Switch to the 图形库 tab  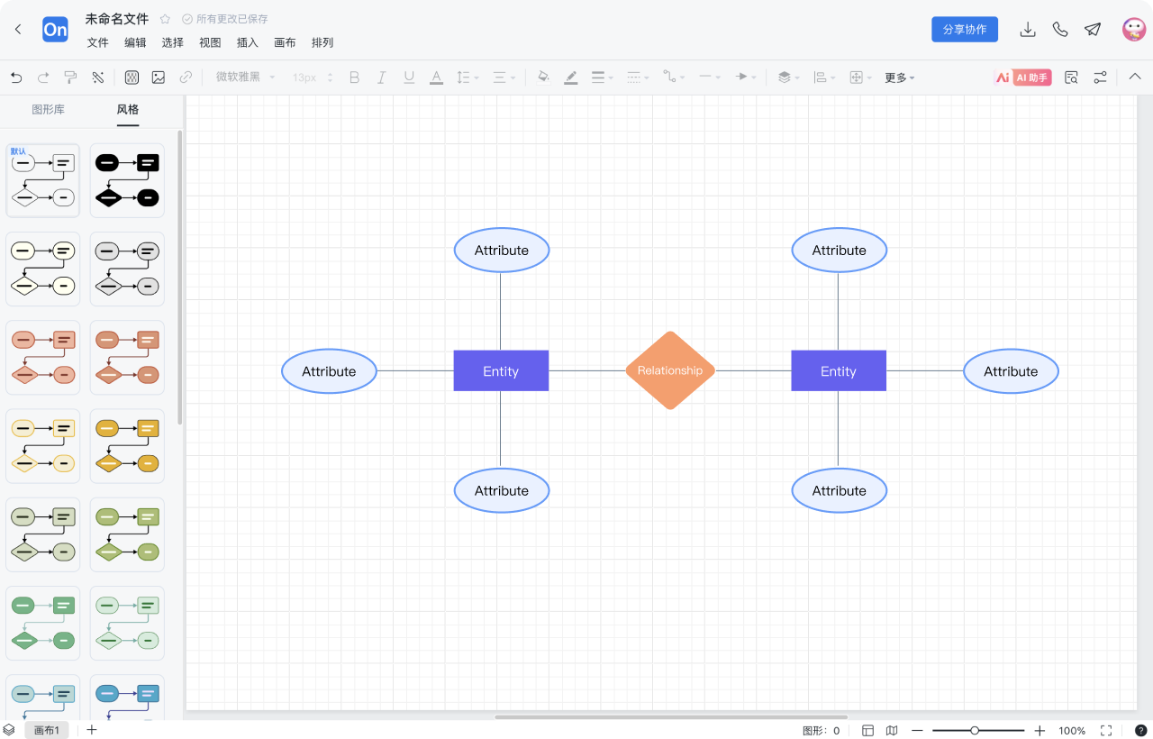click(x=48, y=110)
